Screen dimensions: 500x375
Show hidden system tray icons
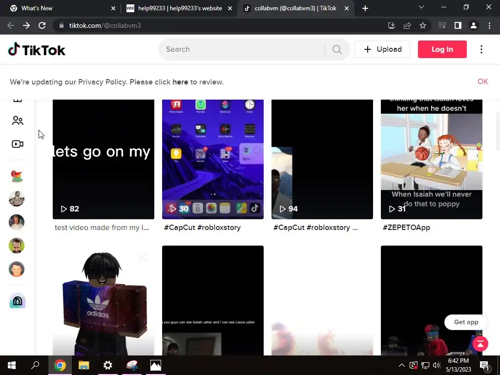coord(402,365)
